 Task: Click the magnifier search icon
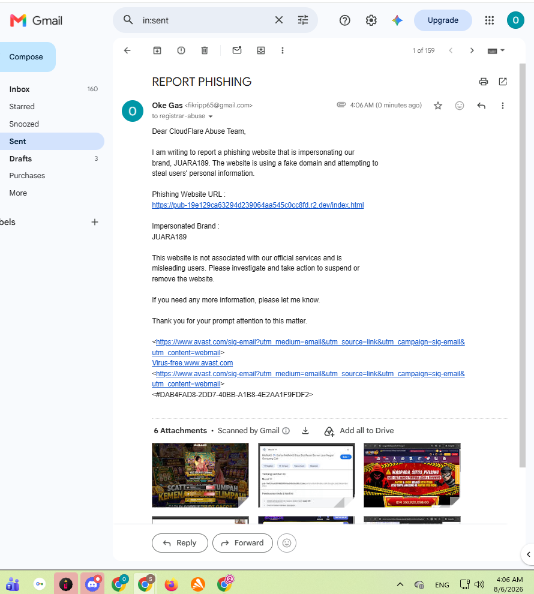(x=128, y=20)
